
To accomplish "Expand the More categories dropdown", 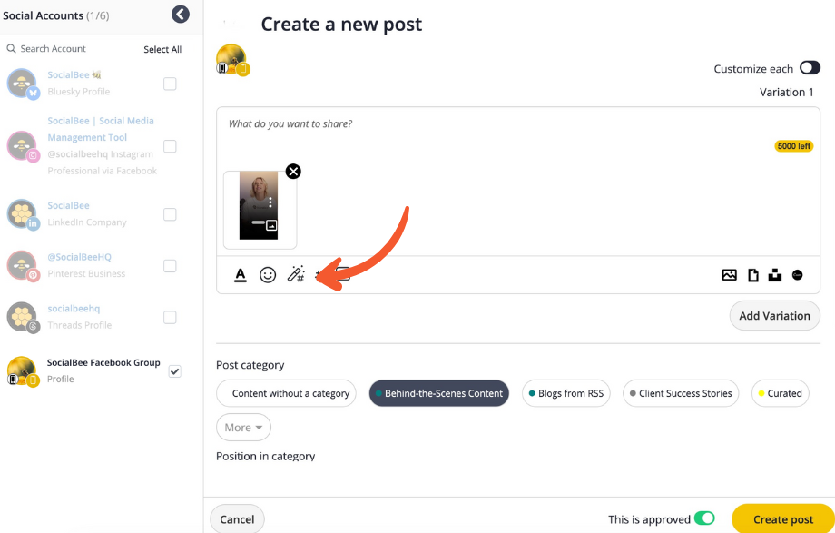I will click(x=243, y=428).
